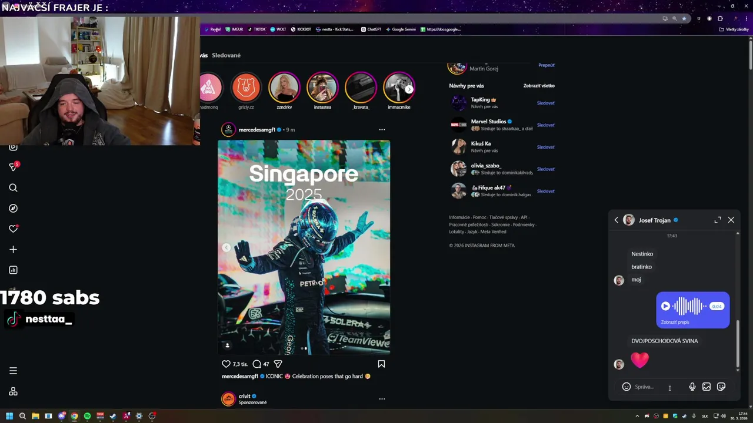Open the KICKBOT bookmark
The image size is (753, 423).
pos(301,29)
